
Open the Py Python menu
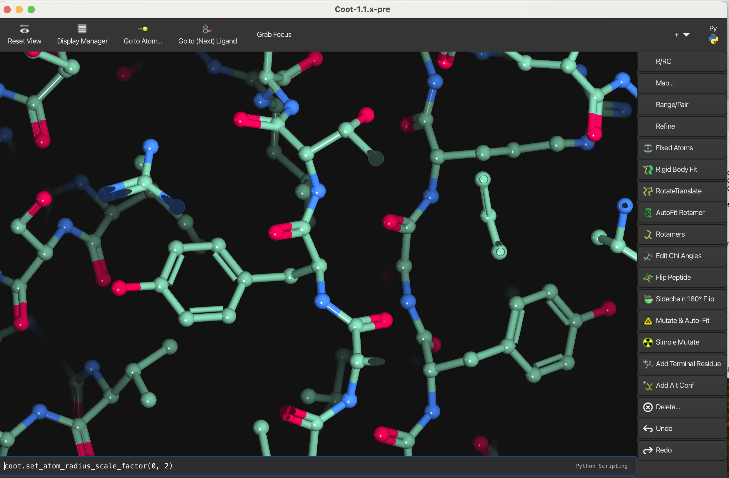[x=713, y=34]
